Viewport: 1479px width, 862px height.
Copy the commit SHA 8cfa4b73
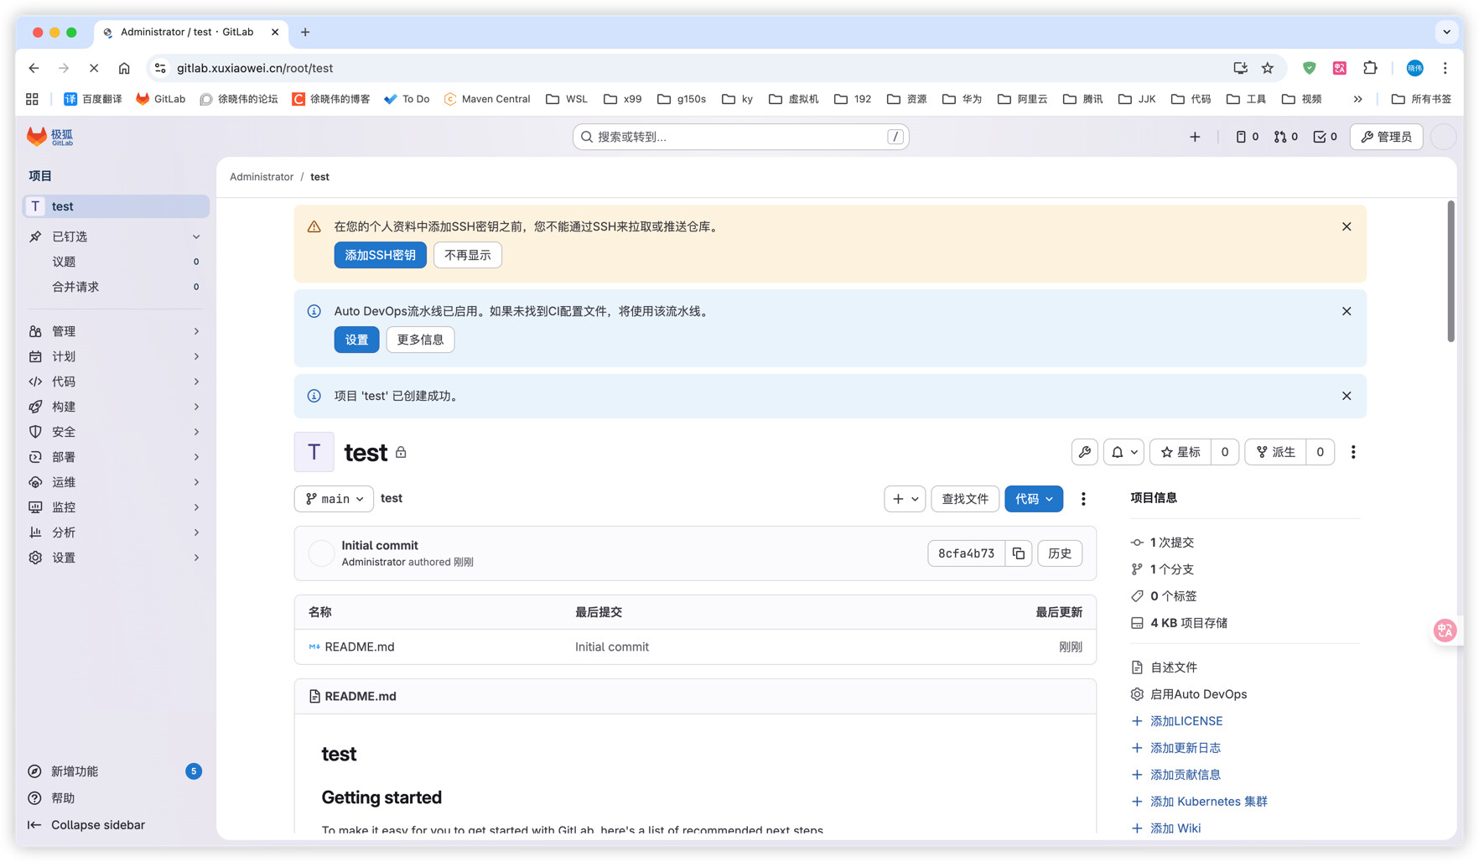[x=1018, y=553]
